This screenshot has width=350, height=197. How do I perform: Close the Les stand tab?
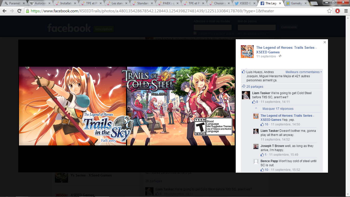click(126, 4)
